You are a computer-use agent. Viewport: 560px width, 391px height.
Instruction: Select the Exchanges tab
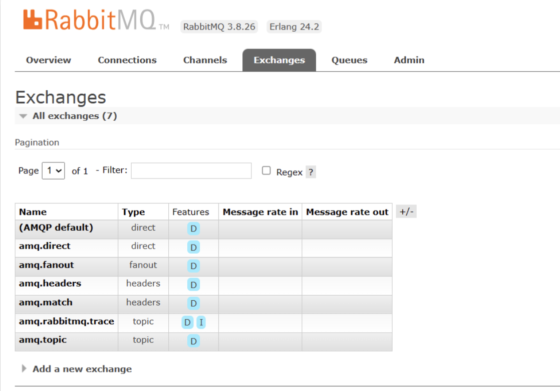[279, 60]
